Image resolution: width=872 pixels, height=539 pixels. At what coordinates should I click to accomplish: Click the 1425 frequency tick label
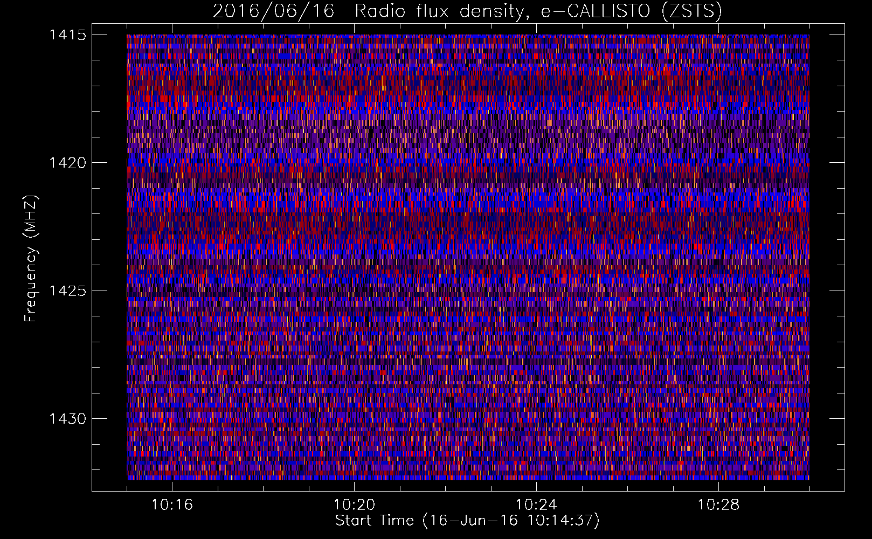coord(67,291)
